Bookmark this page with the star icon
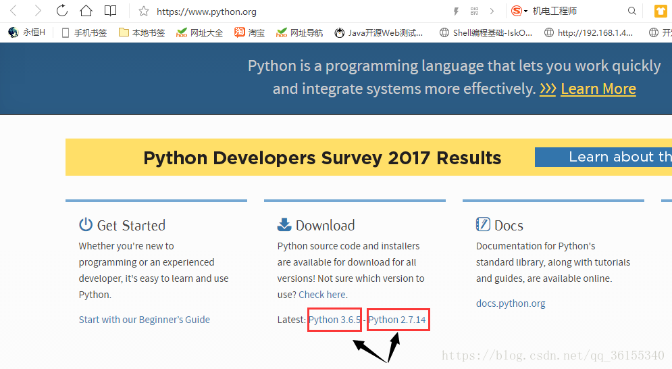 144,11
